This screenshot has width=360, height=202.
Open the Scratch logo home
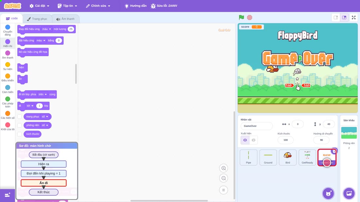pos(13,6)
